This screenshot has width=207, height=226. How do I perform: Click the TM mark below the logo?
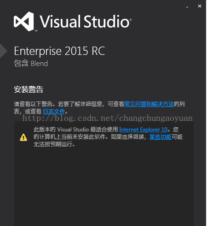[x=36, y=31]
